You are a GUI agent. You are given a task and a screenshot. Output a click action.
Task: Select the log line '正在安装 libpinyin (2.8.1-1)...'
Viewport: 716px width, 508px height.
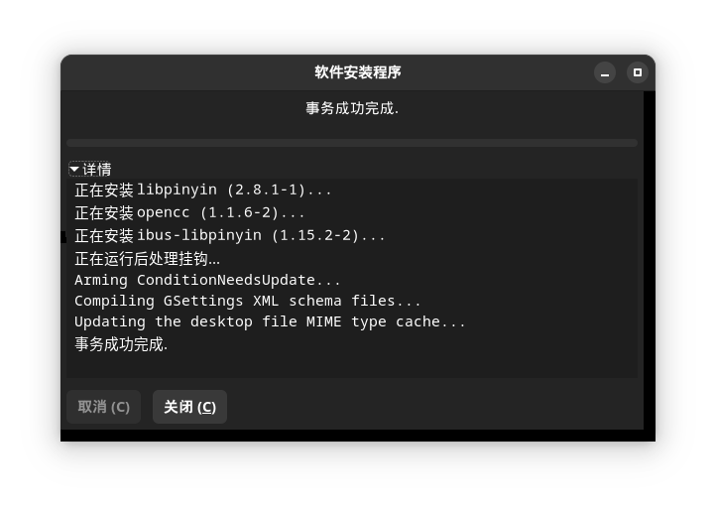(202, 190)
